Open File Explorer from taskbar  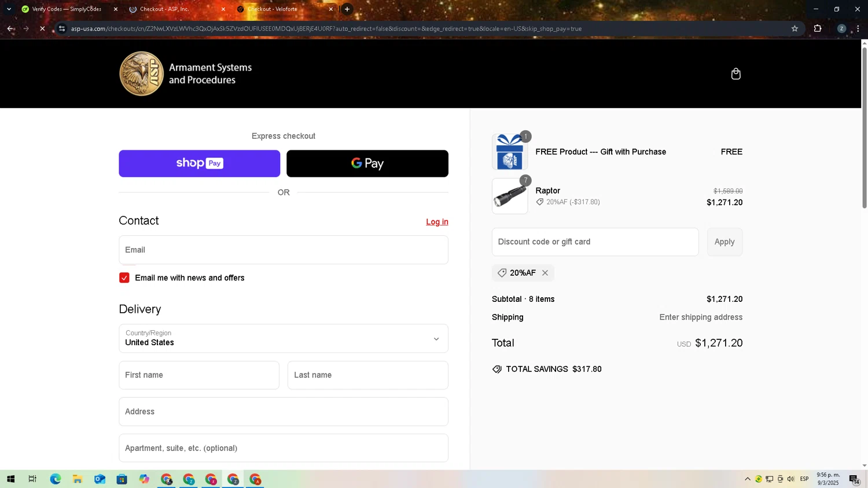pos(77,479)
